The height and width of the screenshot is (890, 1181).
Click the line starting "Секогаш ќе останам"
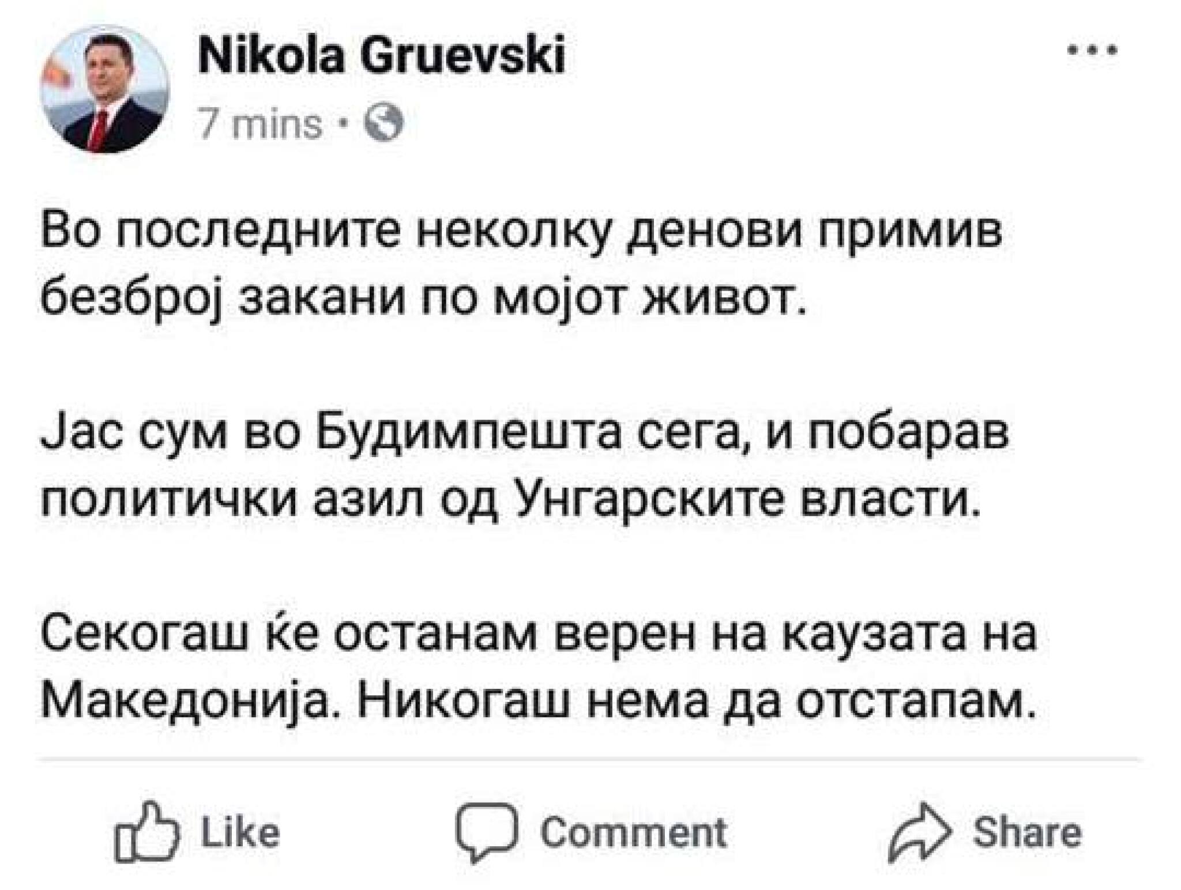point(539,635)
